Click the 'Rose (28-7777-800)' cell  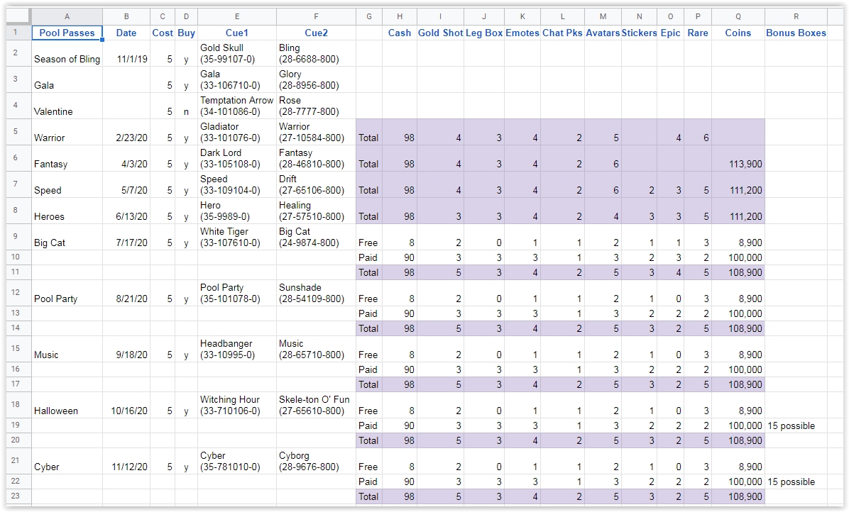pyautogui.click(x=316, y=106)
